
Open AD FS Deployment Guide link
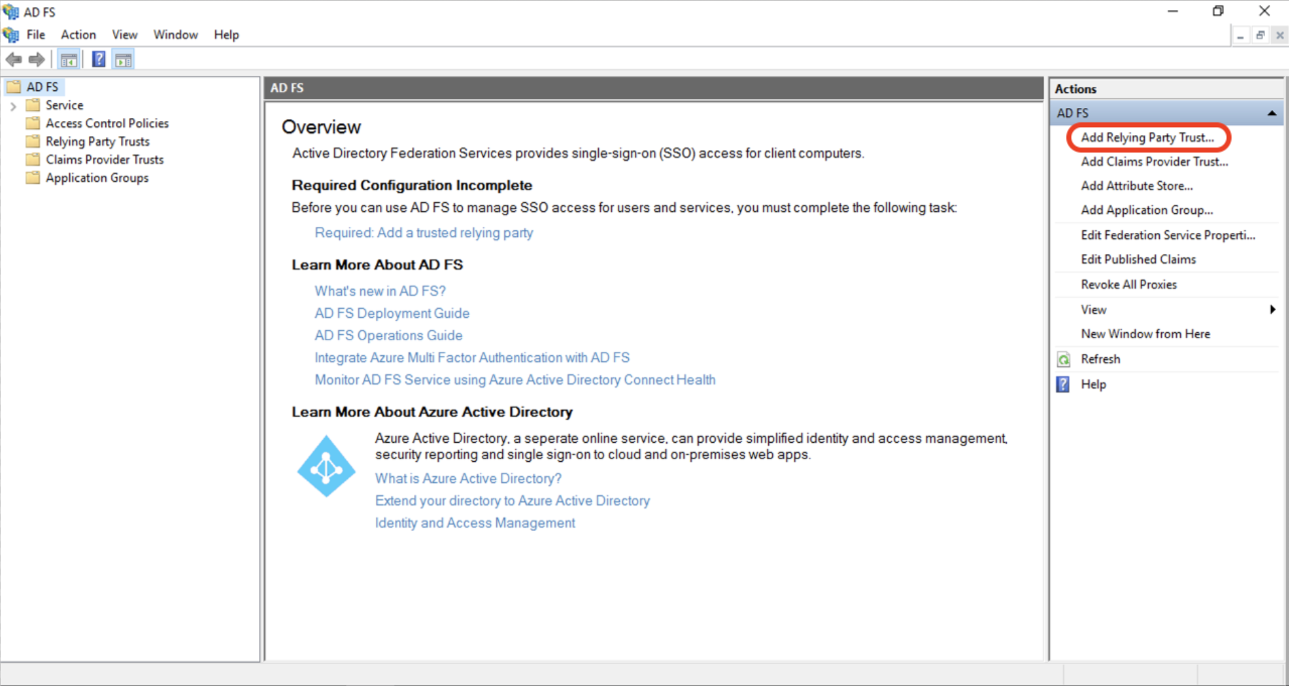392,314
